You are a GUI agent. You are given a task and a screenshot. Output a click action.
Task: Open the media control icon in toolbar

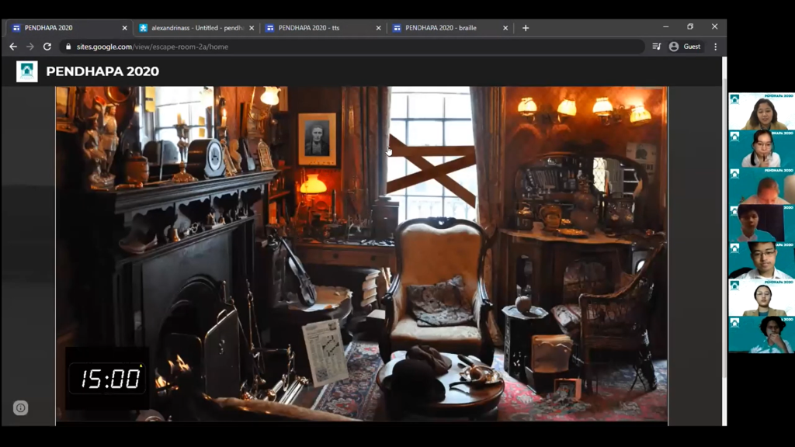pos(657,47)
